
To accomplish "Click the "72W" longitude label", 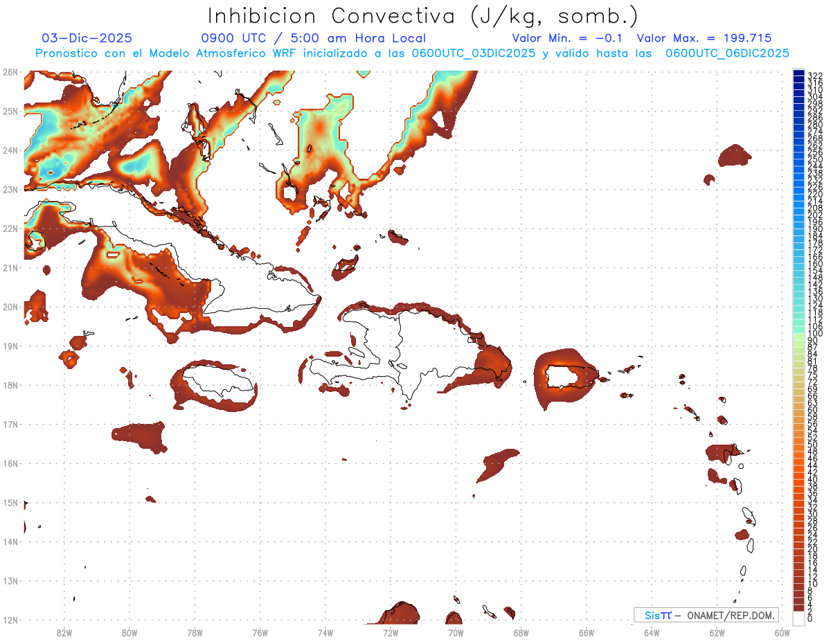I will click(391, 632).
